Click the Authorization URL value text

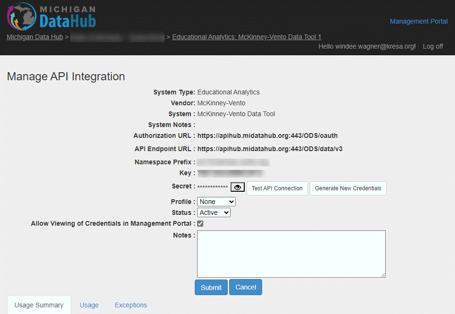267,136
